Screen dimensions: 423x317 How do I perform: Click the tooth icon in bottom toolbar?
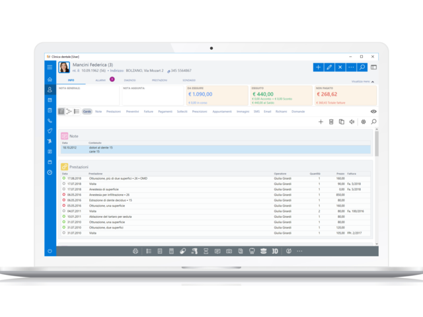tap(252, 251)
